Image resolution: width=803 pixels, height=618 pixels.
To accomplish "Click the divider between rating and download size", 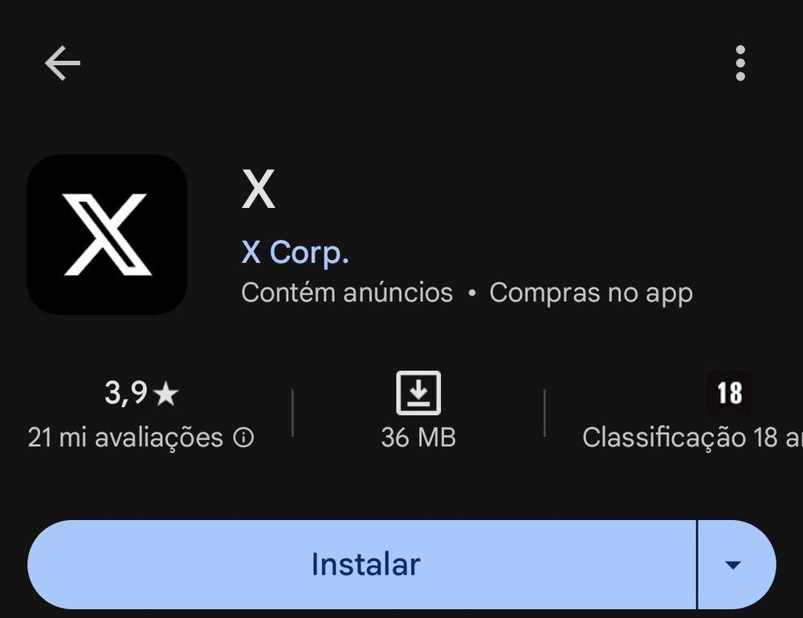I will 292,413.
